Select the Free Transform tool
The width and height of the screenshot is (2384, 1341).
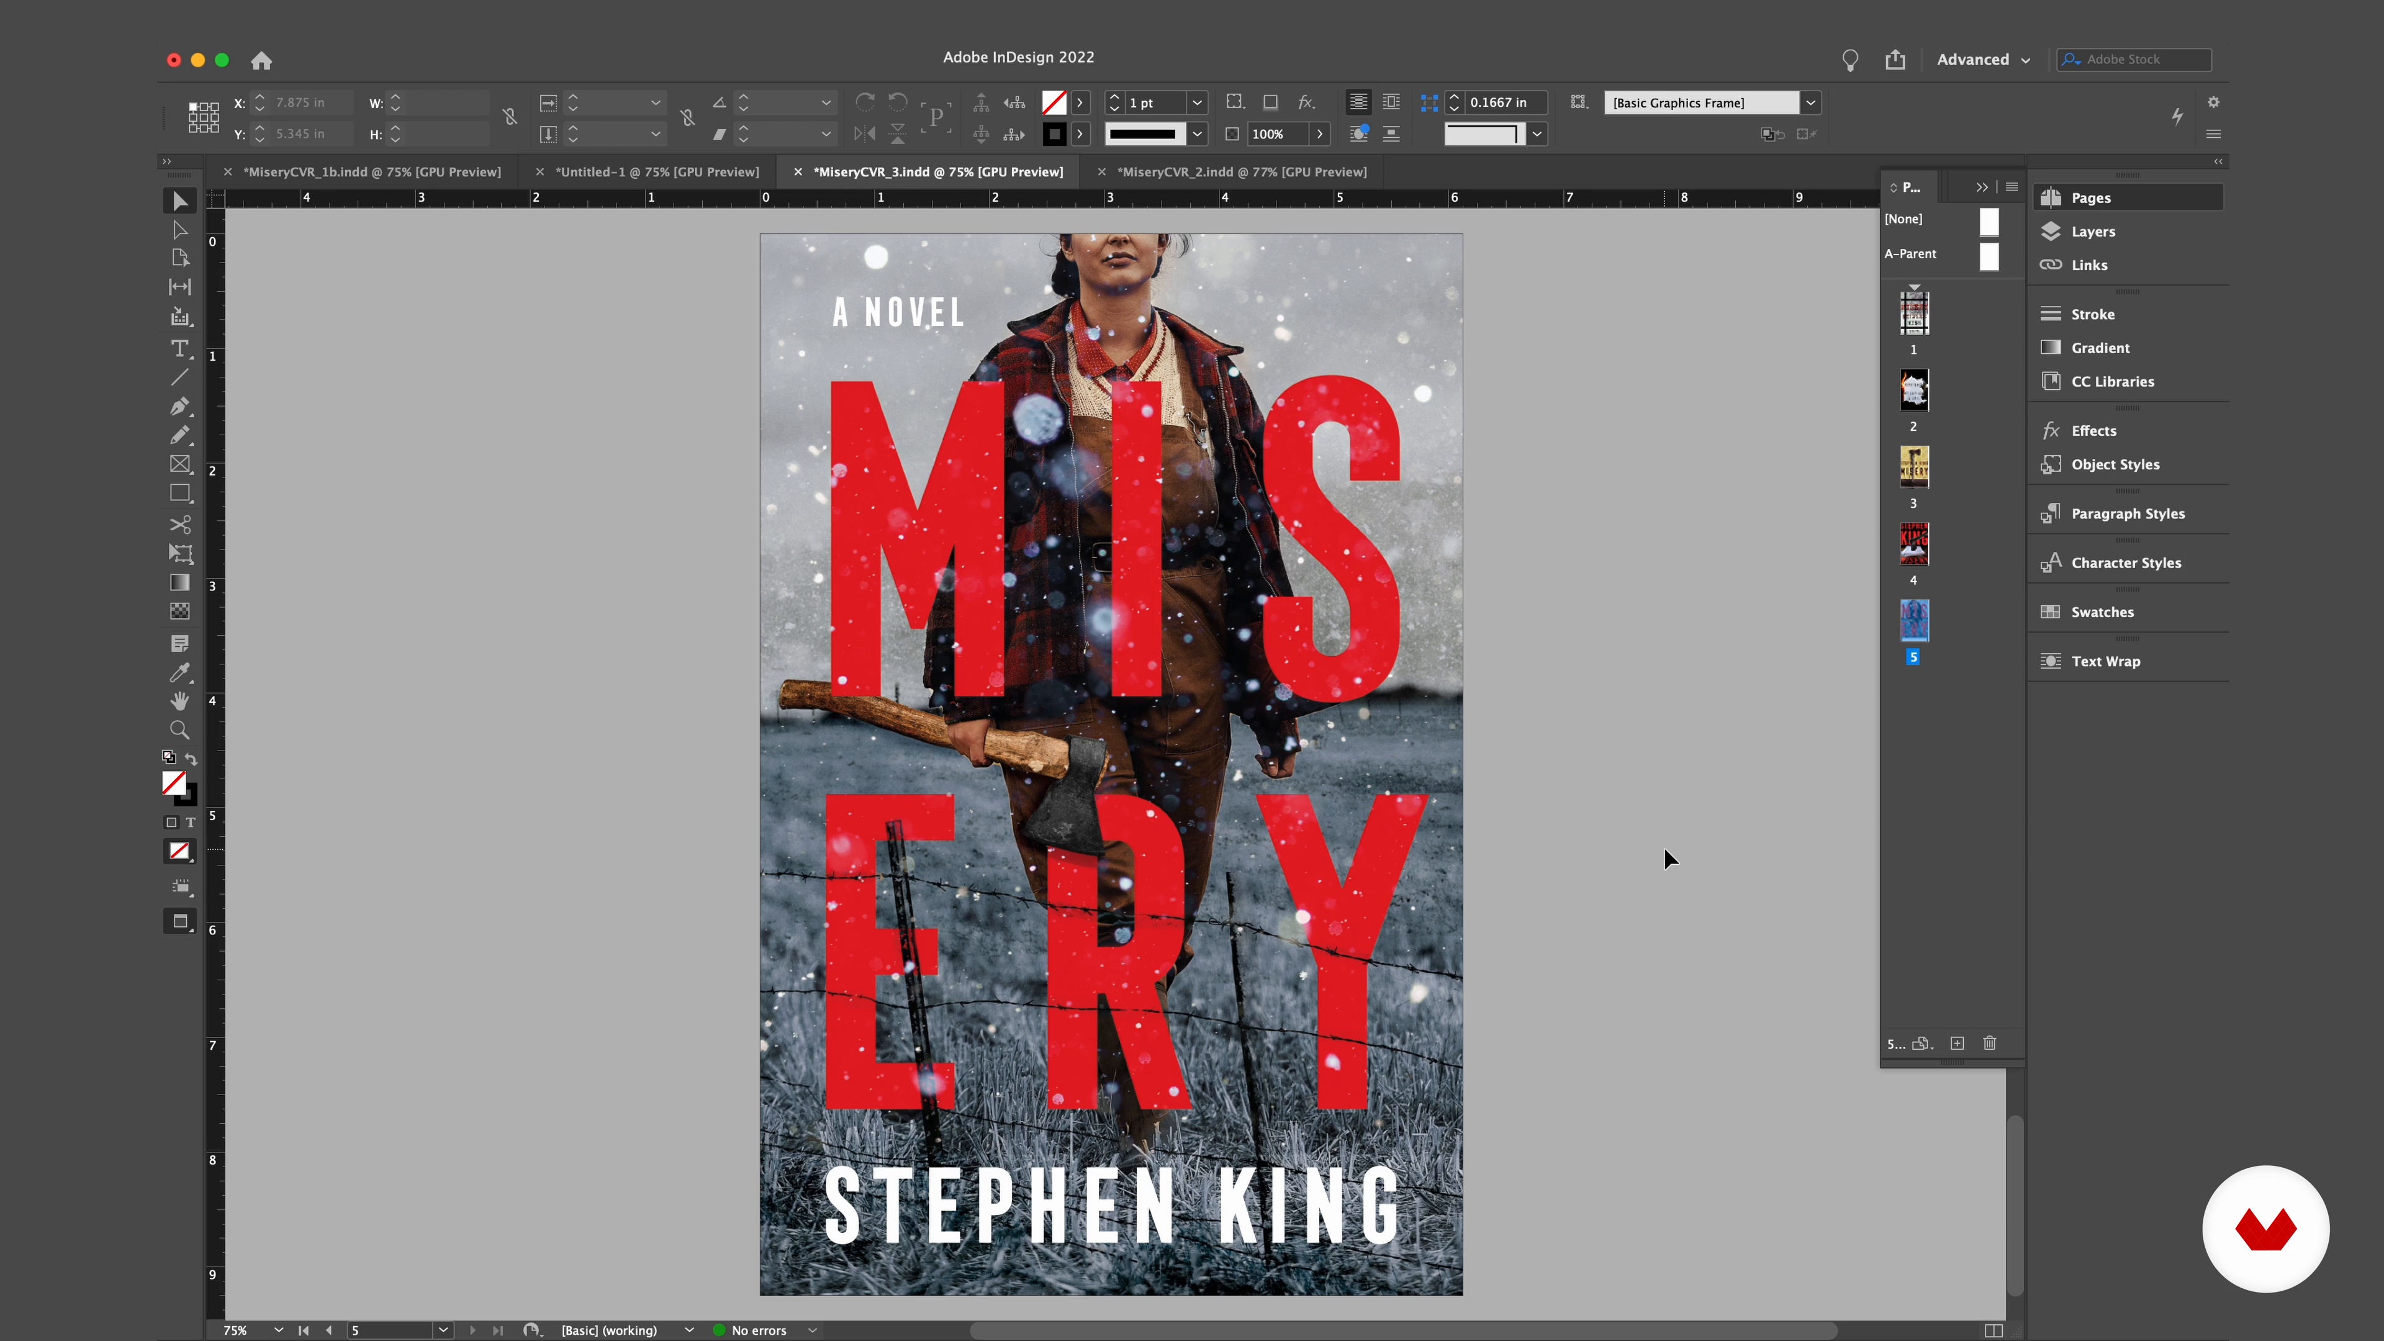point(179,553)
